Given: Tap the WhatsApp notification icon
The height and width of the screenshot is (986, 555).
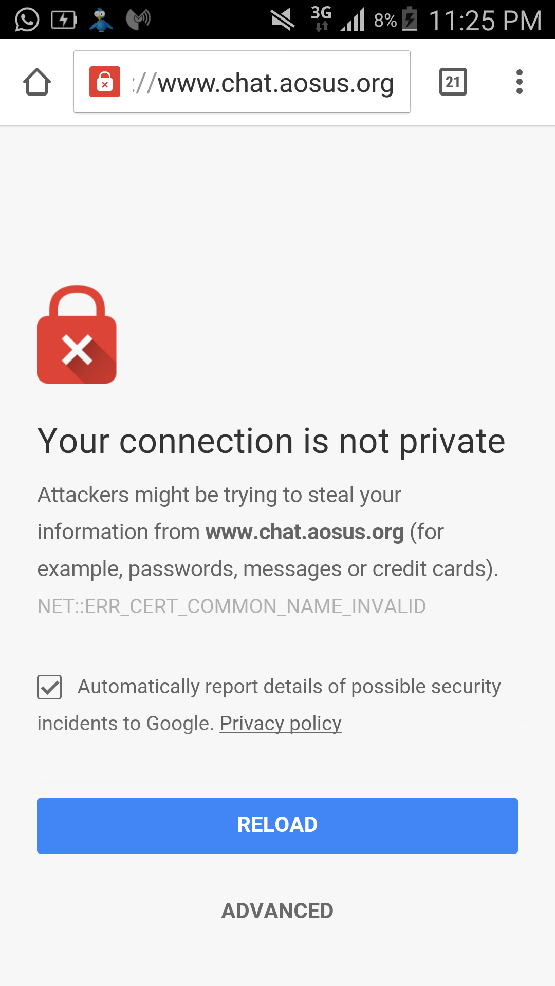Looking at the screenshot, I should [27, 20].
